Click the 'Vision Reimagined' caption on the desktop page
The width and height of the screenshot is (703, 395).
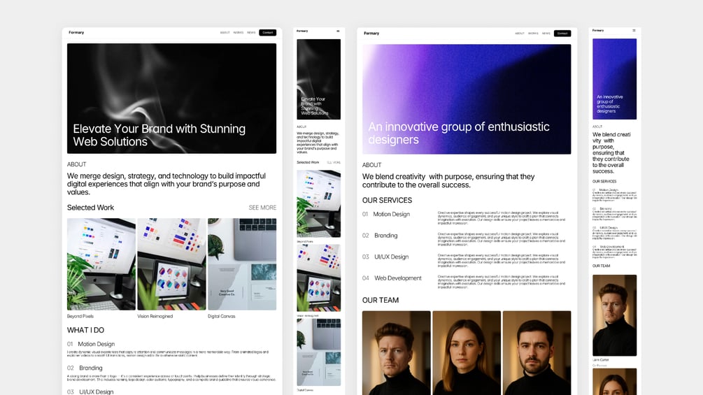pos(155,316)
